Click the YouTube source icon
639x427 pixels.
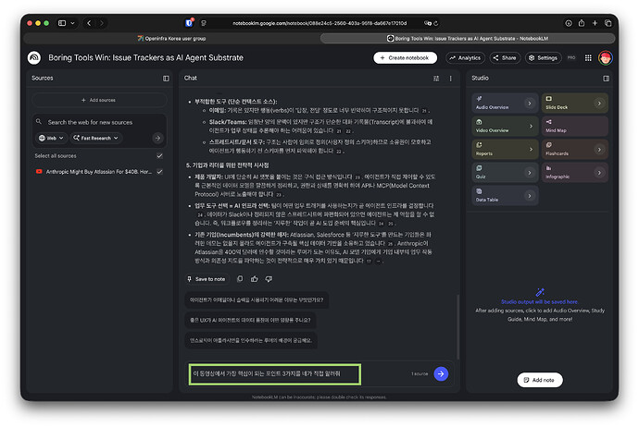click(x=39, y=172)
